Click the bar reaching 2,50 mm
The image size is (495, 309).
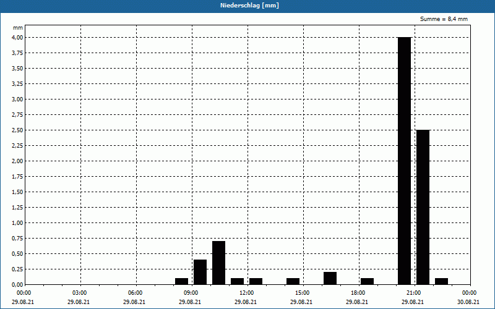click(423, 207)
